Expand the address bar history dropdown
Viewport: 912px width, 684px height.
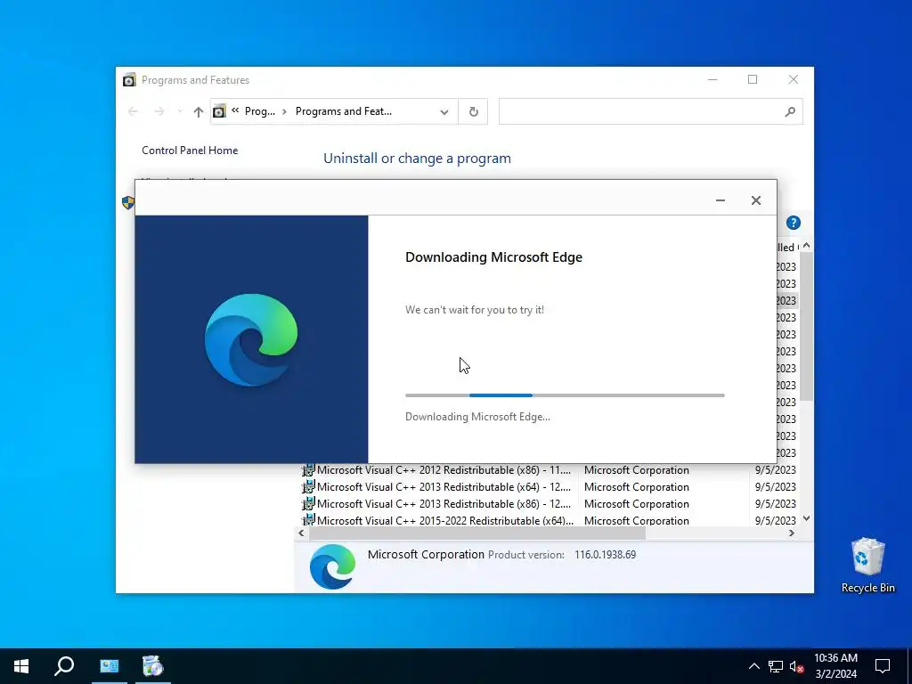click(444, 111)
